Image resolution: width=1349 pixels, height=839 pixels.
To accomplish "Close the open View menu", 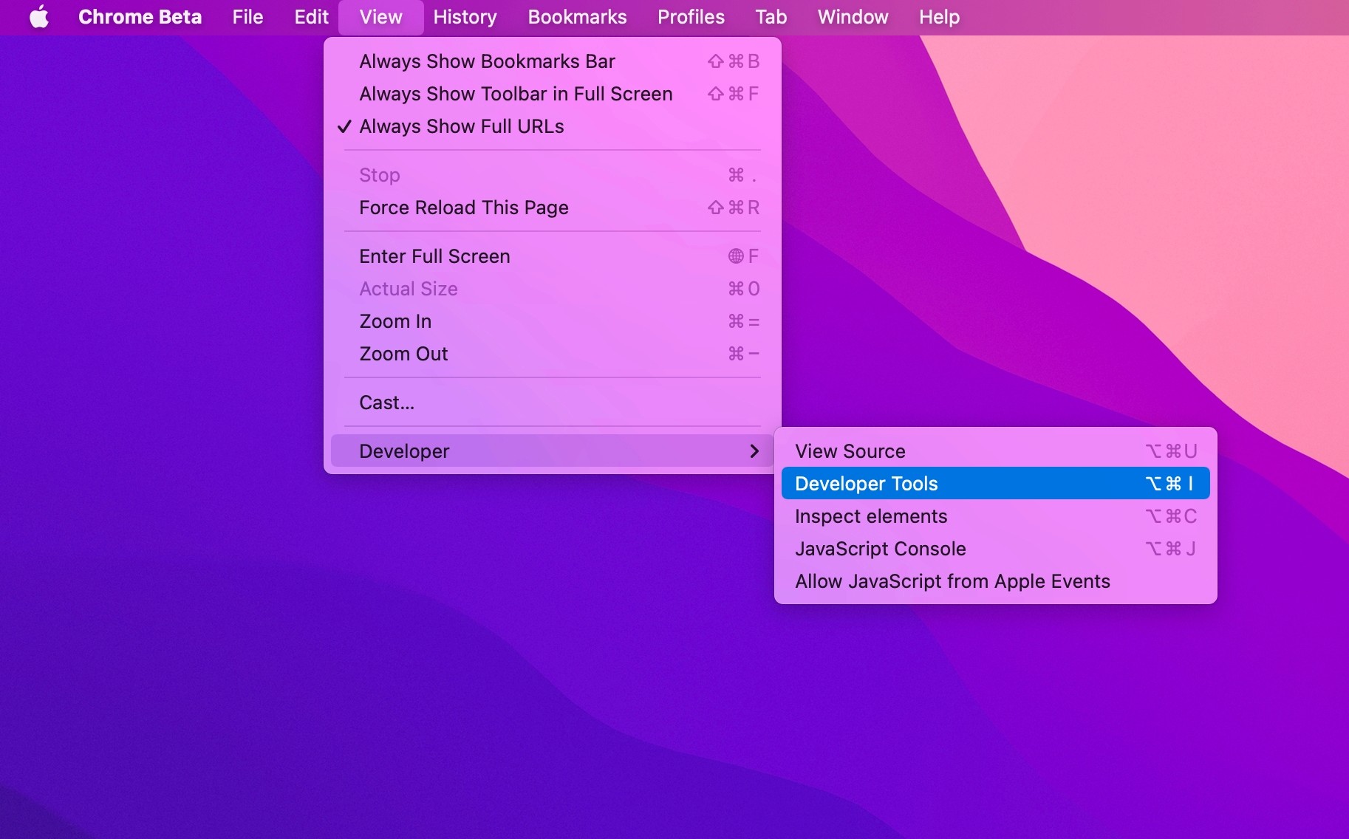I will point(380,17).
